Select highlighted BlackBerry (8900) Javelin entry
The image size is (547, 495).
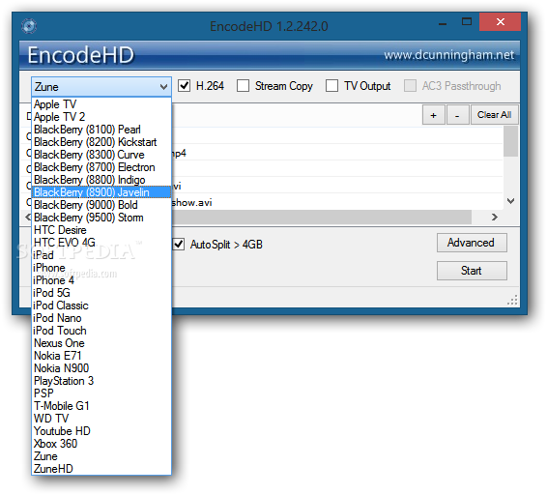[x=101, y=192]
